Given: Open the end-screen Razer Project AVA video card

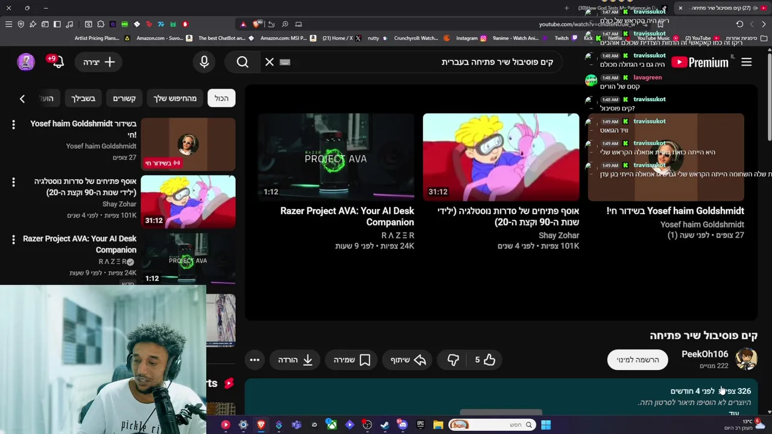Looking at the screenshot, I should click(x=336, y=157).
